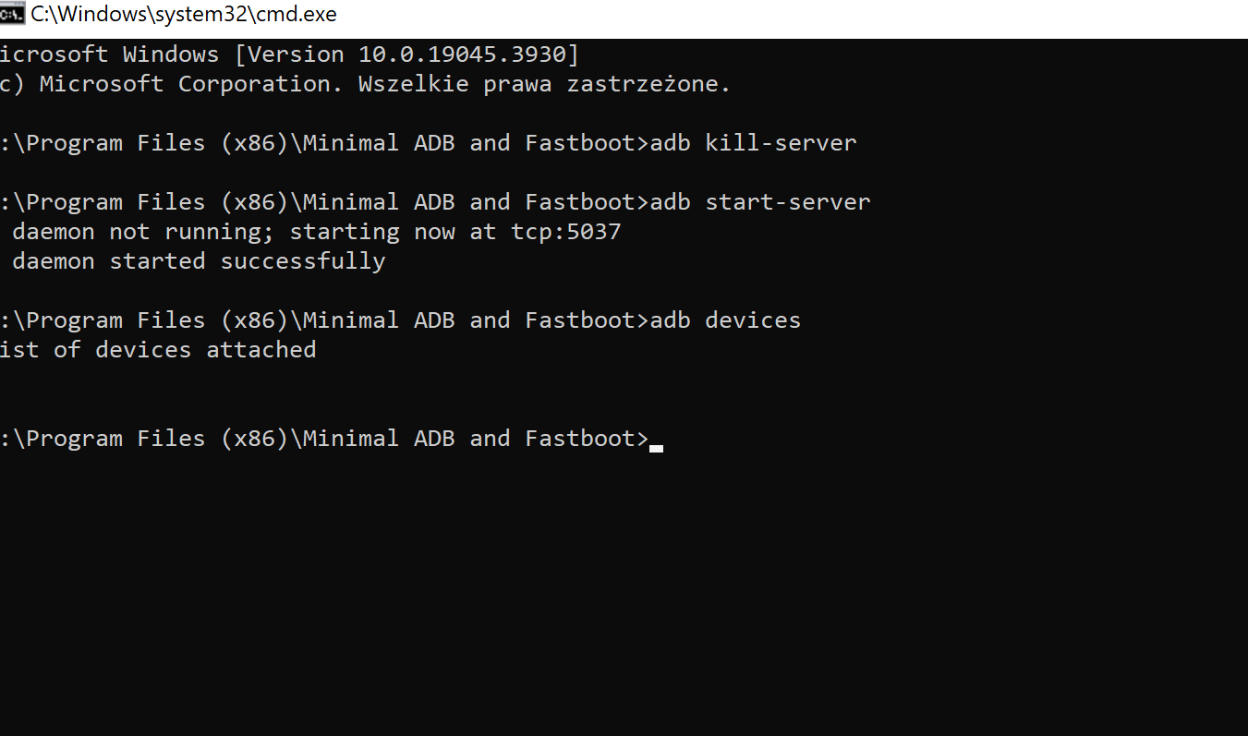Click the "adb devices" command text

pyautogui.click(x=725, y=320)
